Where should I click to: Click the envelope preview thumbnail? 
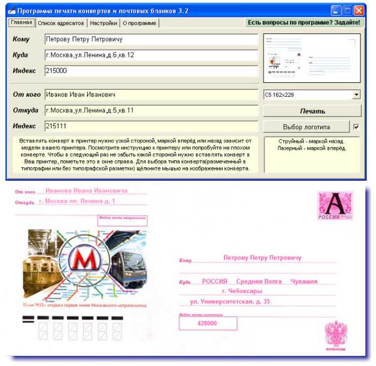312,58
